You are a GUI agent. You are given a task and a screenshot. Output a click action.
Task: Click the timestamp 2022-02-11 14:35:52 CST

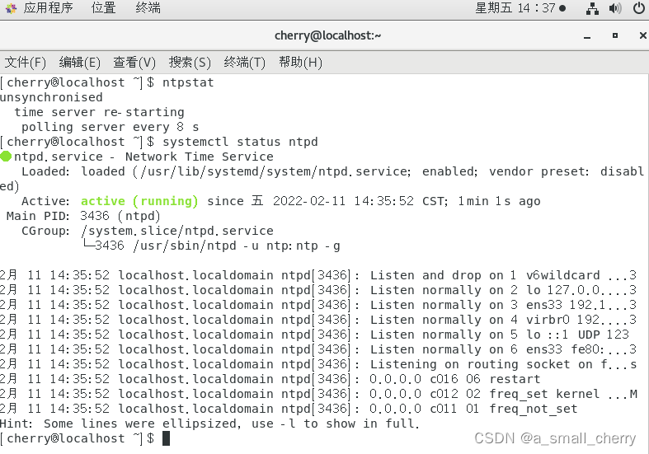(x=360, y=201)
